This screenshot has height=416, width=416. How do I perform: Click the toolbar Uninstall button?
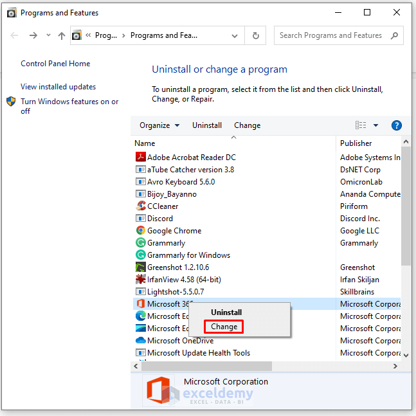click(x=207, y=125)
